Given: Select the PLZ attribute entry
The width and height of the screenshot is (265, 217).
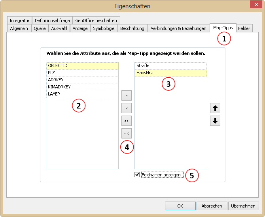Looking at the screenshot, I should pyautogui.click(x=82, y=73).
